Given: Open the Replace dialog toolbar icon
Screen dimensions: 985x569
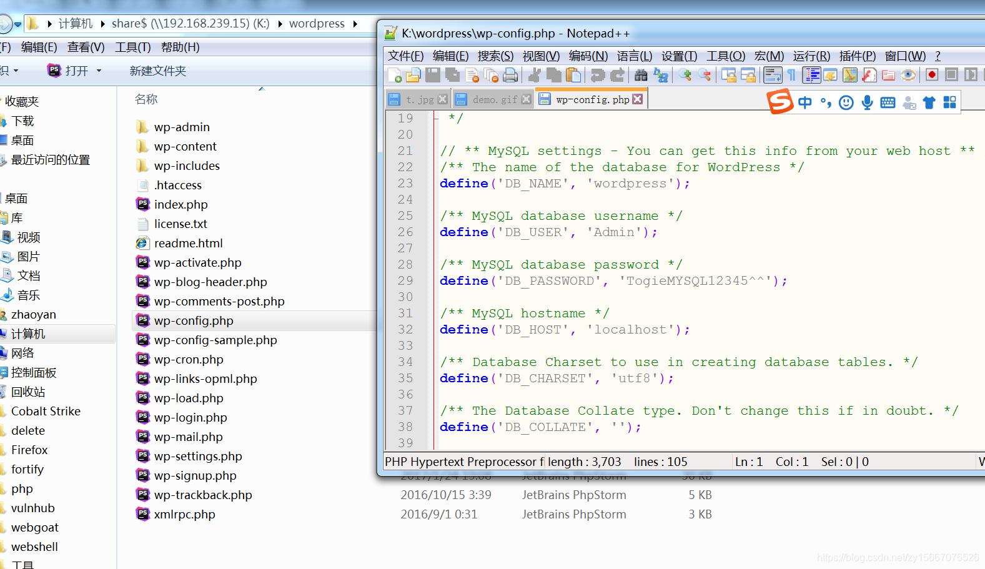Looking at the screenshot, I should point(660,76).
